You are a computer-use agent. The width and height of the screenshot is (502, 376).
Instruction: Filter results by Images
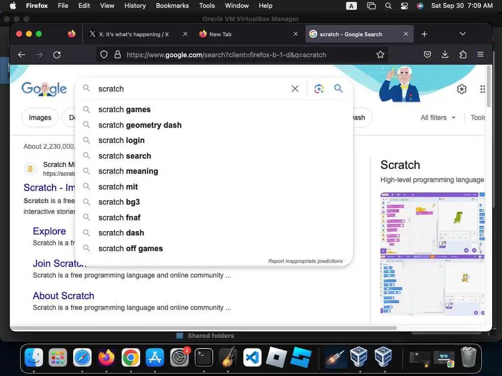point(40,117)
